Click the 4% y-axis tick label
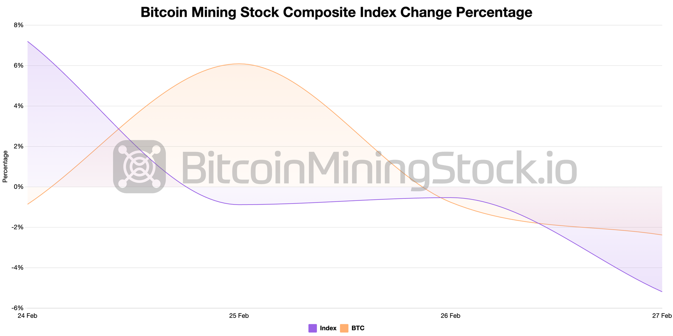This screenshot has width=673, height=336. [x=18, y=106]
